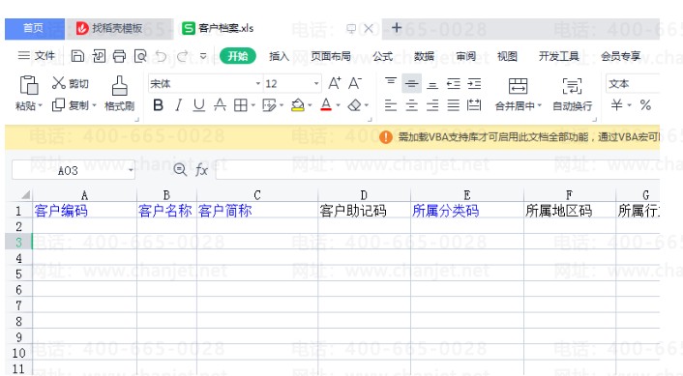683x376 pixels.
Task: Click the Copy icon
Action: click(x=58, y=105)
